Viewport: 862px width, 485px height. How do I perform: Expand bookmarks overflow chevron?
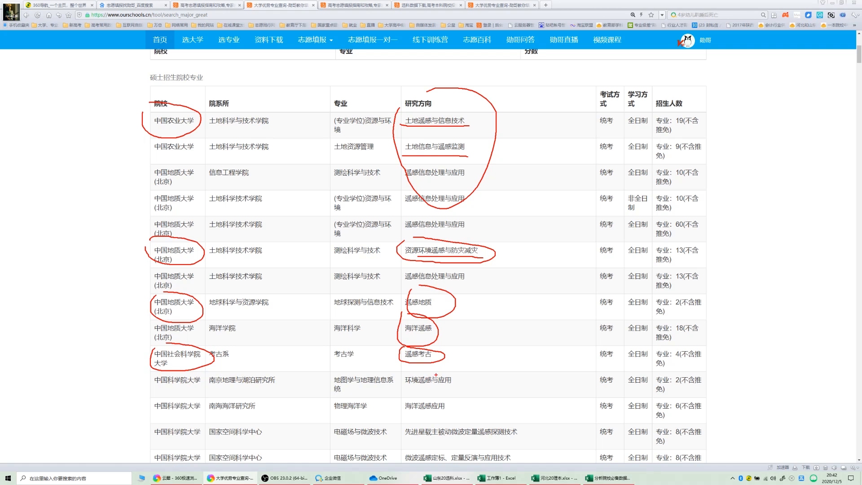click(x=854, y=25)
